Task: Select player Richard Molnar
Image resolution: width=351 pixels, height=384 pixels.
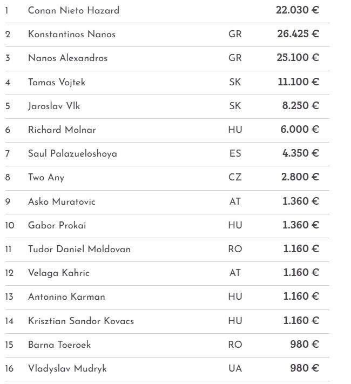Action: (62, 130)
